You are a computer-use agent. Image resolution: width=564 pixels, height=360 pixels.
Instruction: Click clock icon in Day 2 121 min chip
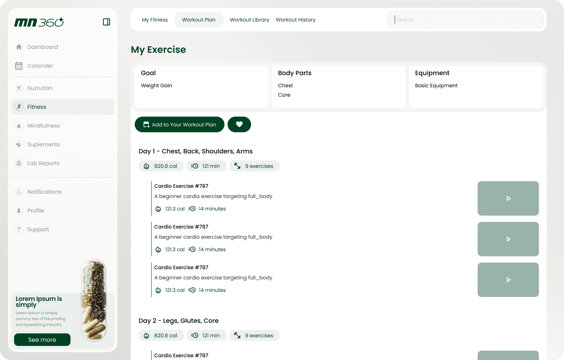point(195,335)
